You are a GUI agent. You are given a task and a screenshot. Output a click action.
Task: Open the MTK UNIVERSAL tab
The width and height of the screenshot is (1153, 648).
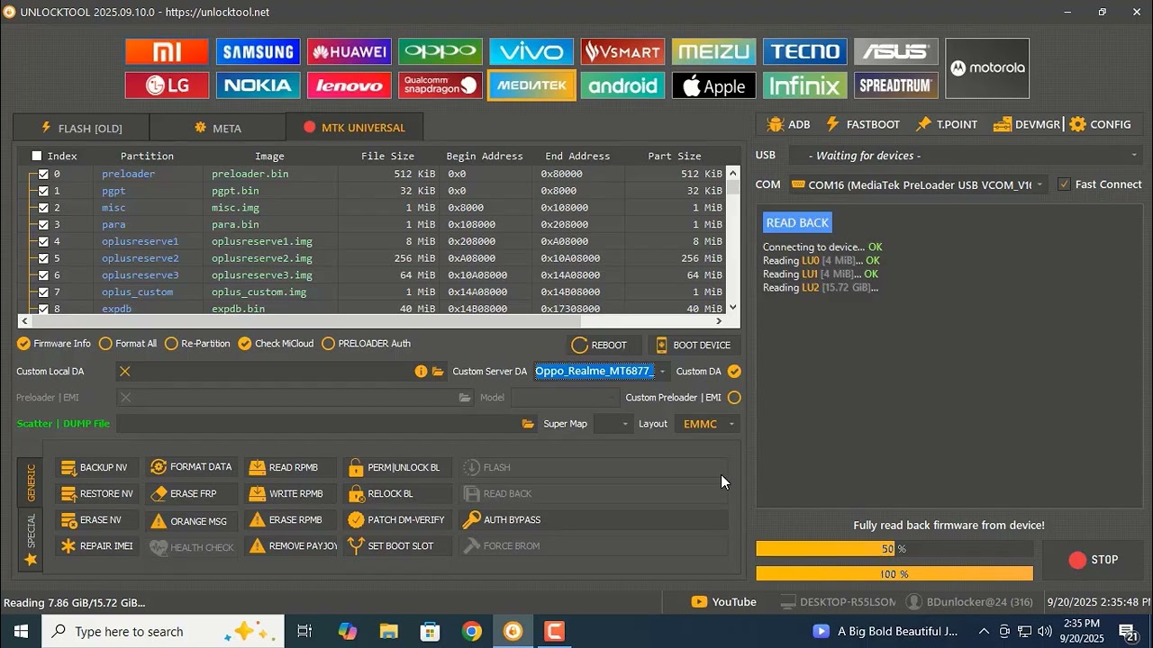[354, 128]
